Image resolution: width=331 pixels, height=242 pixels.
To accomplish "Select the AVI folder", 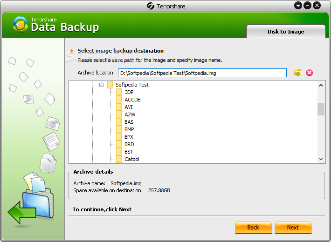I will [129, 107].
